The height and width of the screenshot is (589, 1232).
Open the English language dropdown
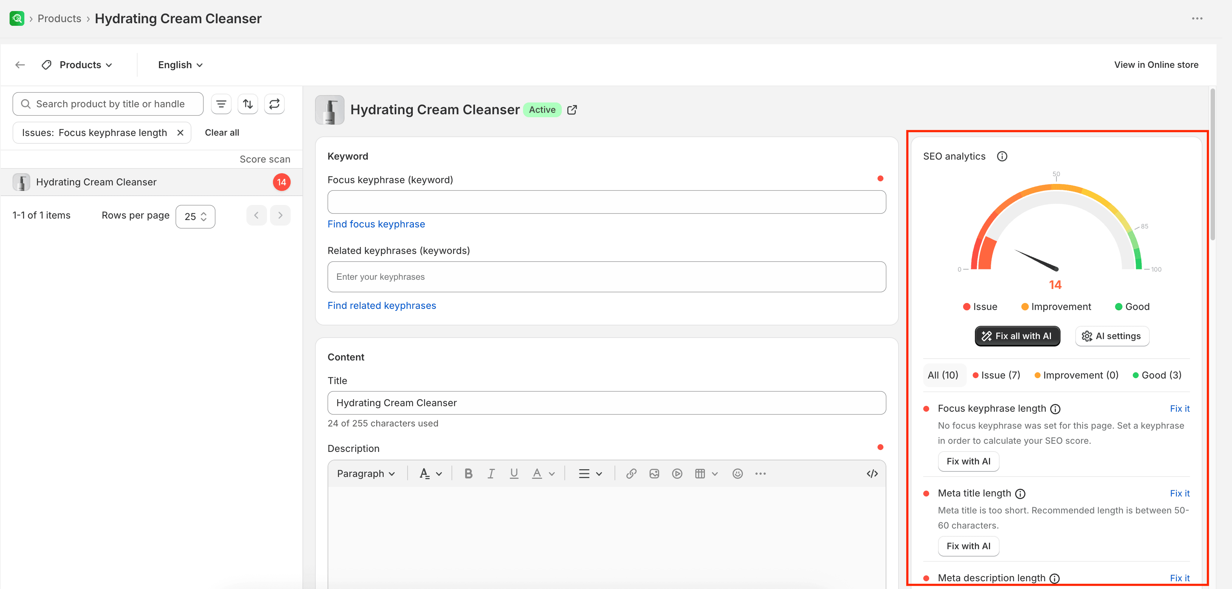point(180,65)
